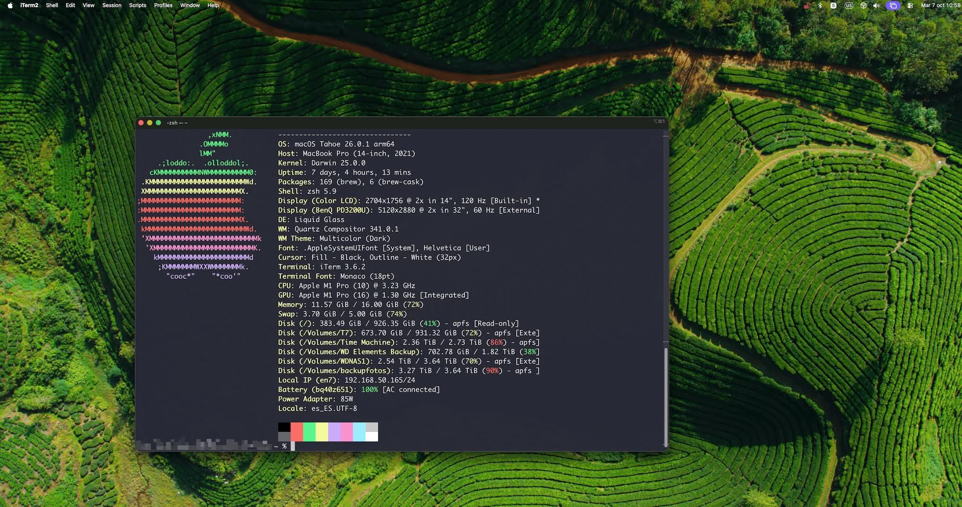Click the green zoom button of the terminal
This screenshot has width=962, height=507.
pyautogui.click(x=158, y=123)
